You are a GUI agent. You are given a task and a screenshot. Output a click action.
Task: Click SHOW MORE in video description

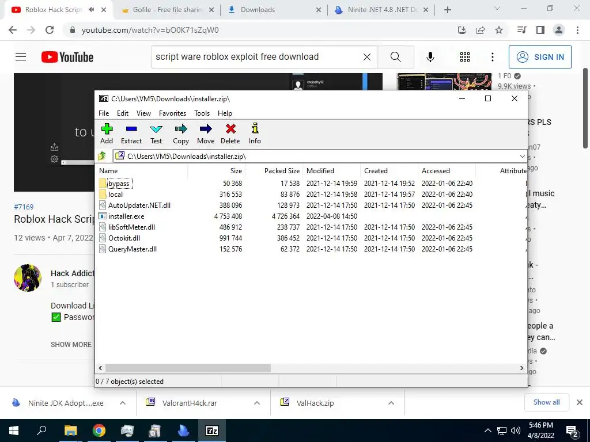tap(71, 345)
